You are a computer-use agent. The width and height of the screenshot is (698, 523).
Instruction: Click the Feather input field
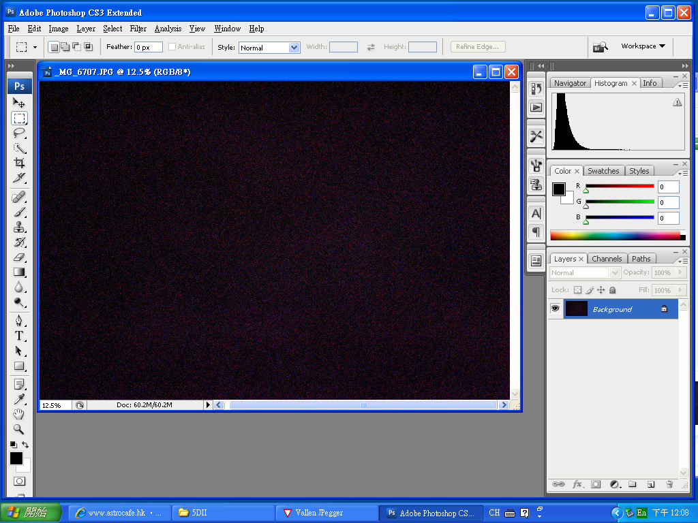tap(148, 47)
